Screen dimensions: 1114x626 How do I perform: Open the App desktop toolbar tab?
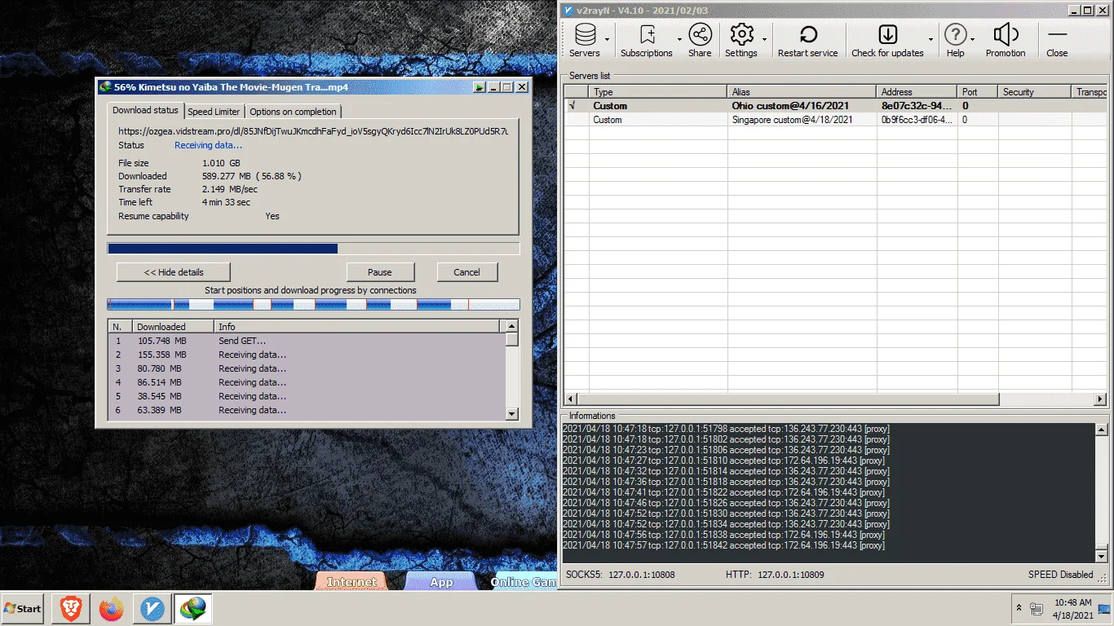441,581
